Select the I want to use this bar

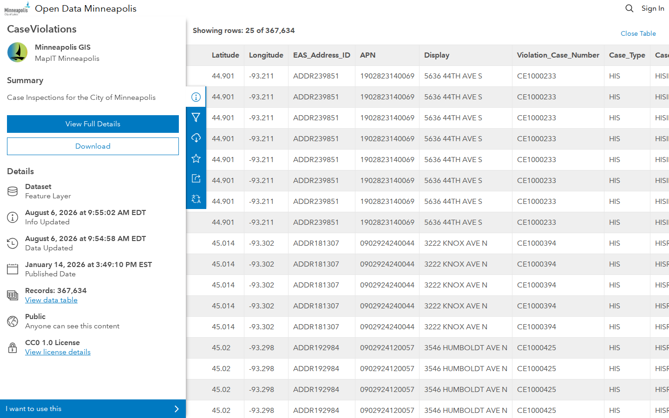coord(93,409)
